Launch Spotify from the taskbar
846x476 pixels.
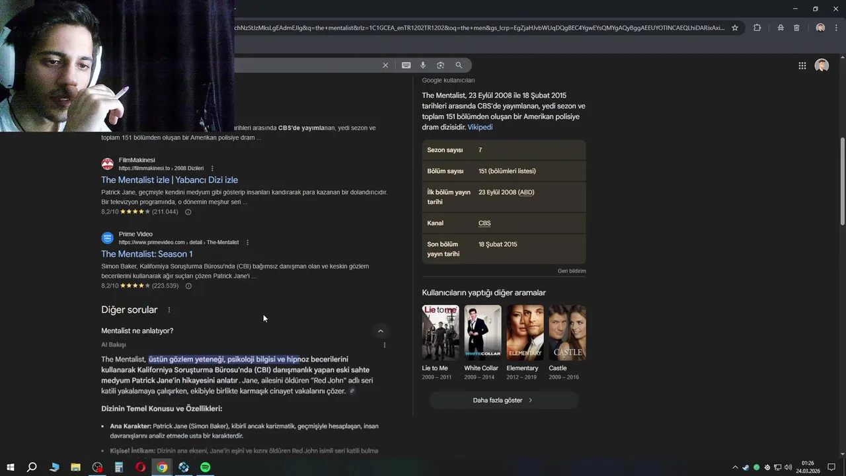(206, 467)
